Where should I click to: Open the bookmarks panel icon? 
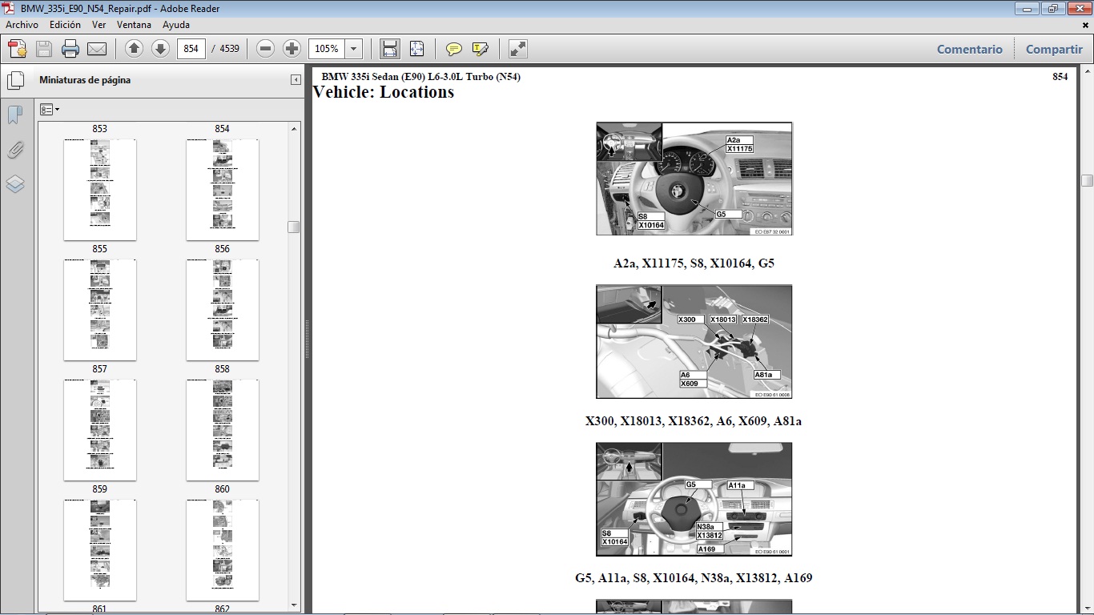[x=15, y=115]
